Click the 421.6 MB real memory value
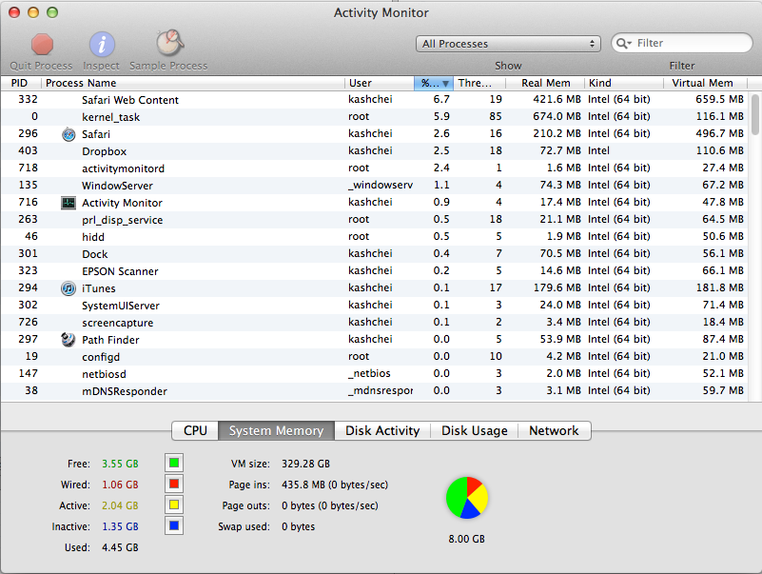The image size is (762, 574). [x=557, y=99]
